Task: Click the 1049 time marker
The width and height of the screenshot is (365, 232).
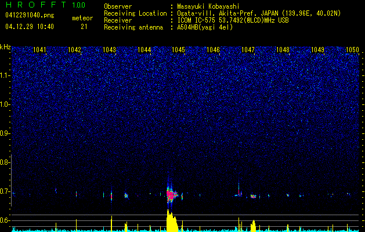Action: [x=317, y=50]
